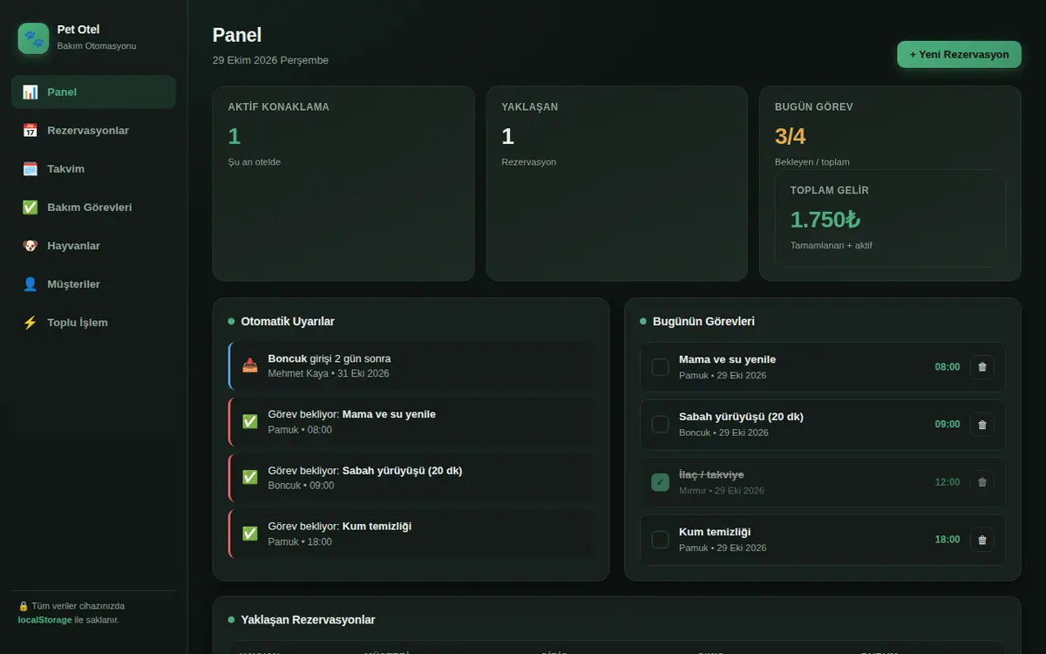Click the Panel bar-chart icon in the sidebar

31,92
